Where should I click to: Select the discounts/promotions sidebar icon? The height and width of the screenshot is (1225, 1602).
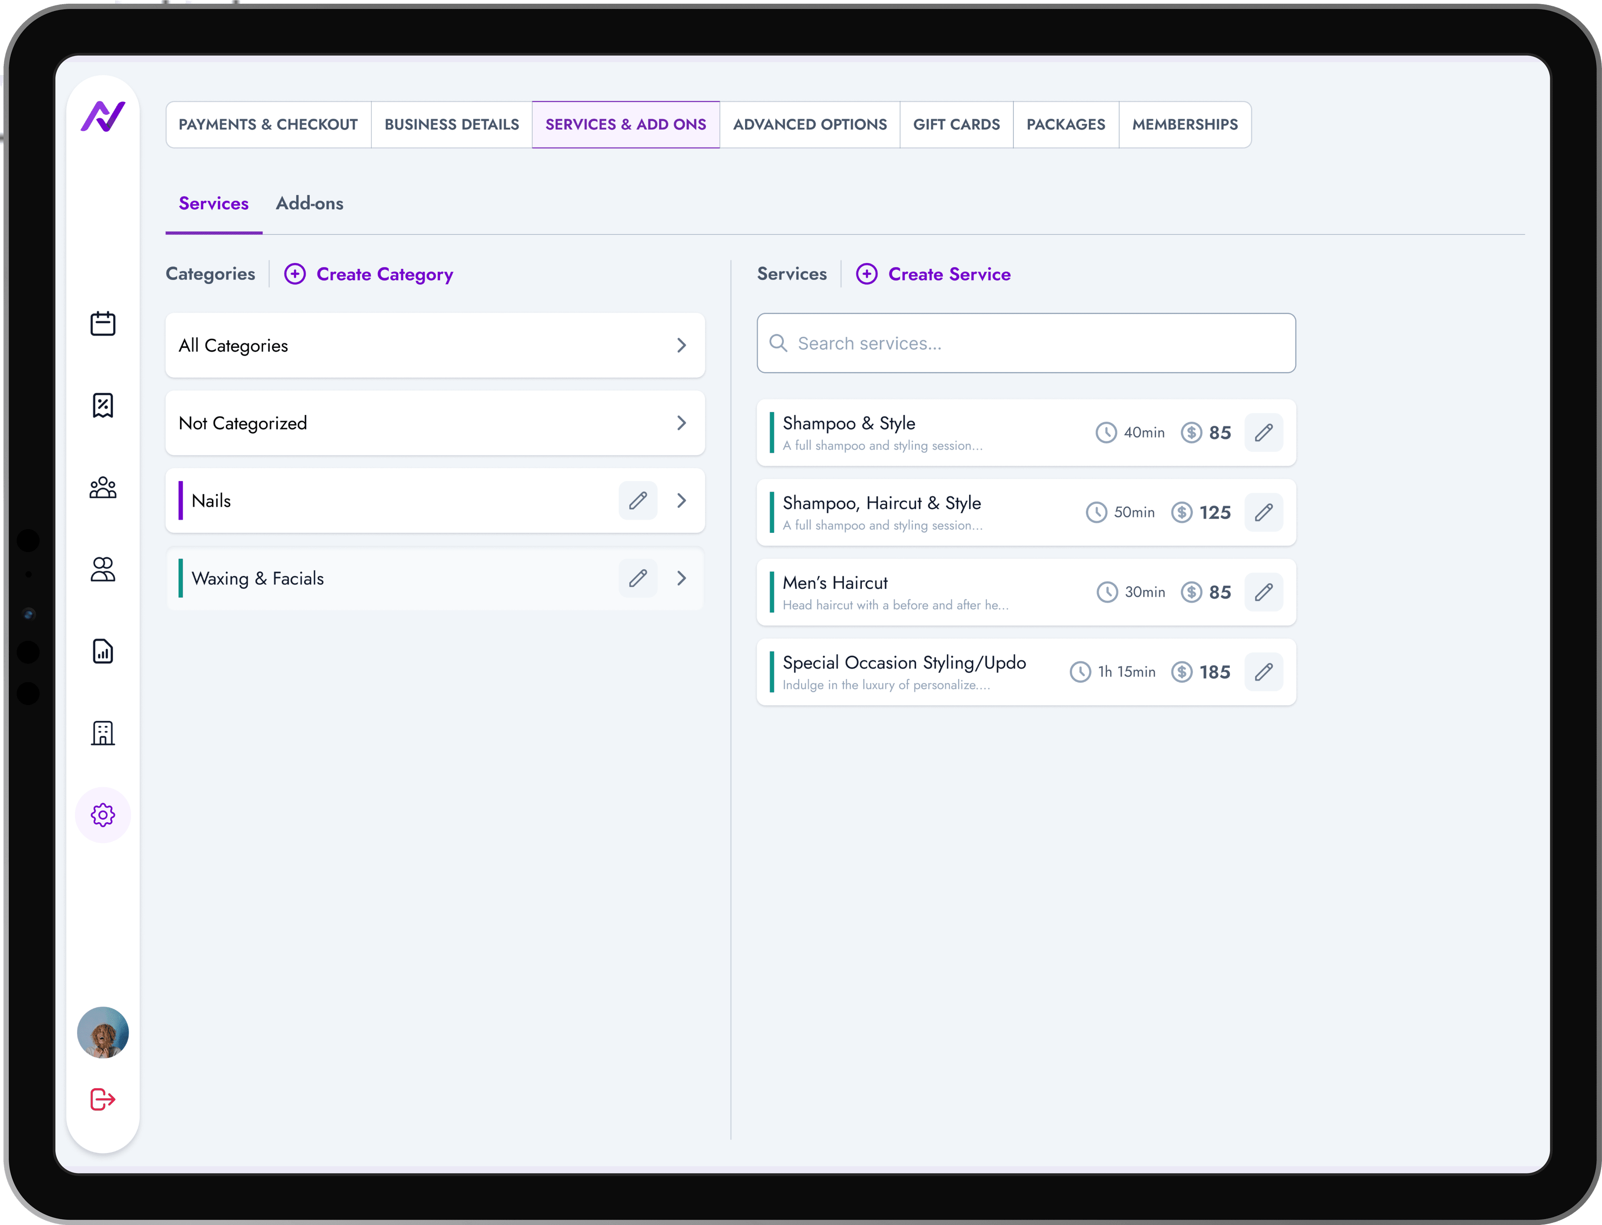pos(103,405)
